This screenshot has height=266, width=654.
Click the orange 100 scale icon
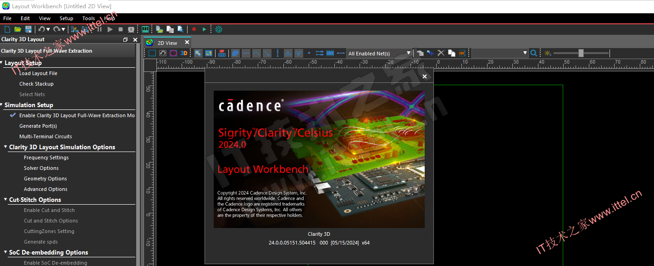(462, 53)
